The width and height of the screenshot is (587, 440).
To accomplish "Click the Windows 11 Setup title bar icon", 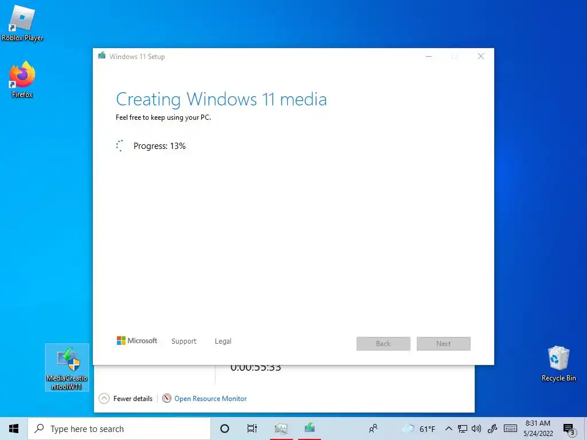I will coord(102,56).
